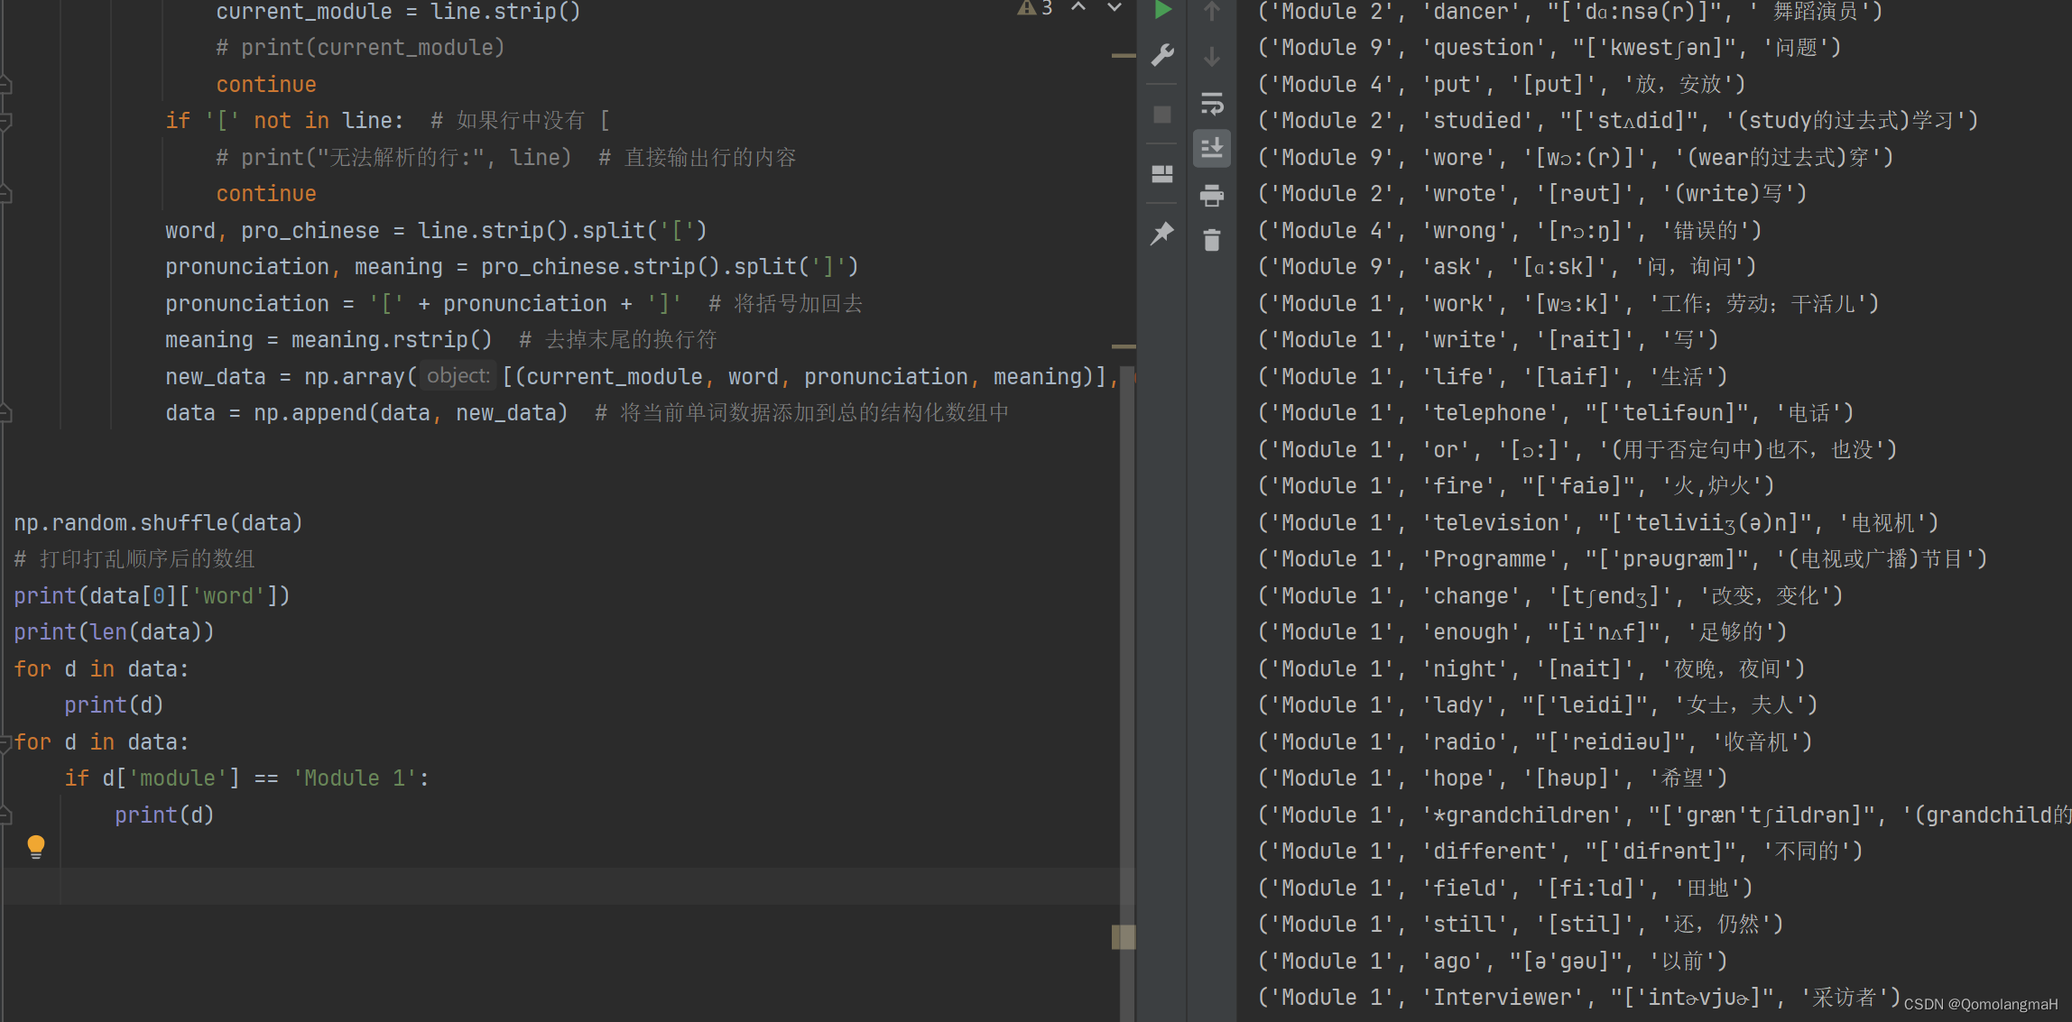This screenshot has width=2072, height=1022.
Task: Click the '# print(current_module)' comment
Action: (x=360, y=48)
